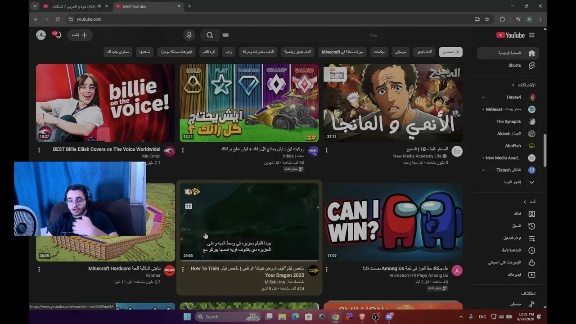Image resolution: width=576 pixels, height=324 pixels.
Task: Select the Minecraft mods filter chip
Action: [x=342, y=52]
